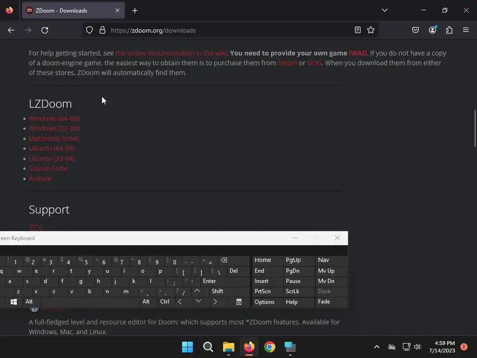Viewport: 477px width, 358px height.
Task: Click the site security padlock icon
Action: point(102,30)
